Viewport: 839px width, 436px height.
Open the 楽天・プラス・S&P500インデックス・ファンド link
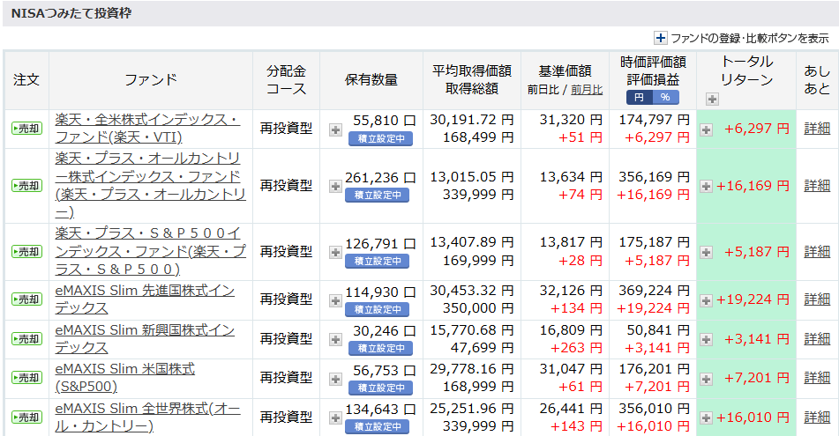coord(150,251)
